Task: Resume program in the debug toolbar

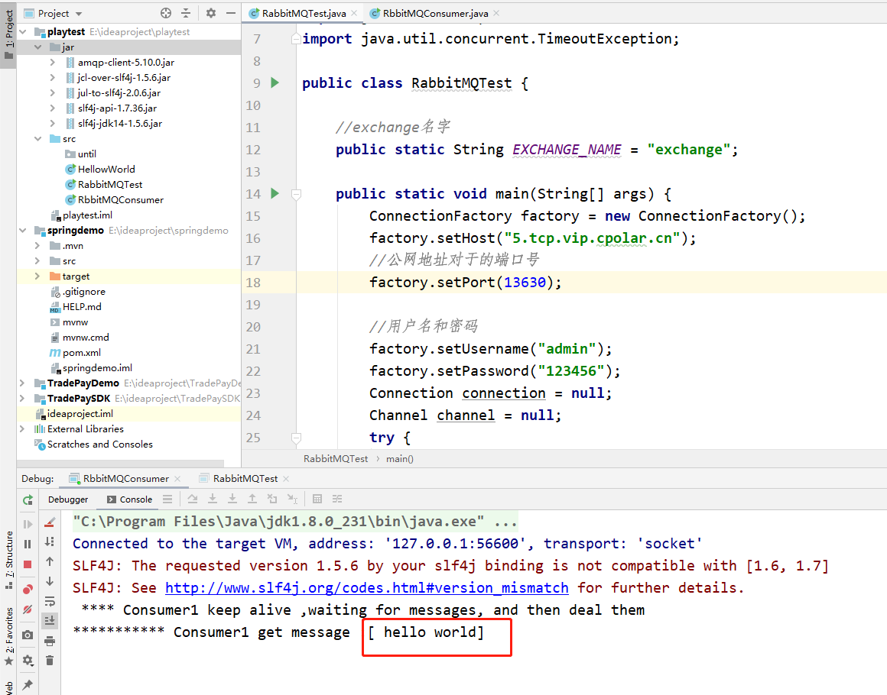Action: (28, 525)
